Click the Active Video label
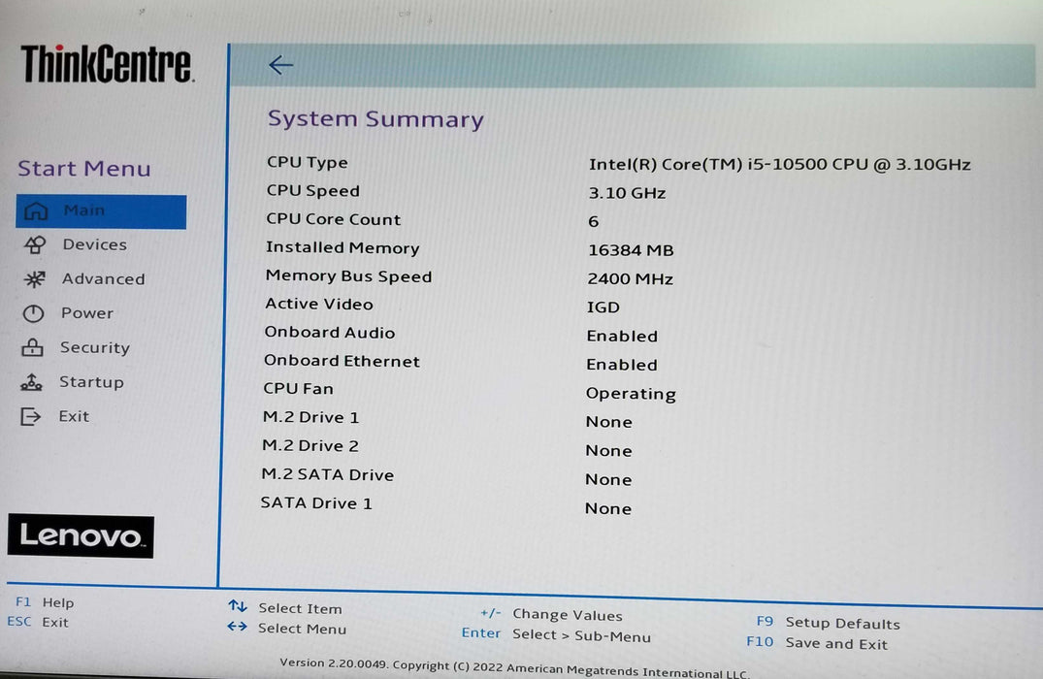 pyautogui.click(x=318, y=304)
